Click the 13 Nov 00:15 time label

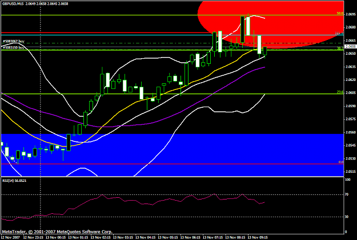pyautogui.click(x=56, y=238)
